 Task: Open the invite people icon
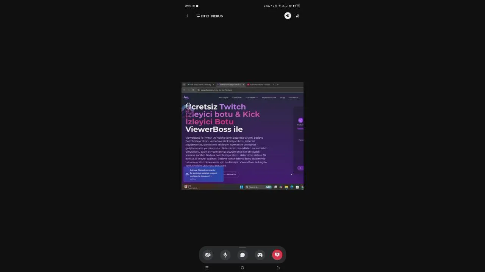coord(297,16)
